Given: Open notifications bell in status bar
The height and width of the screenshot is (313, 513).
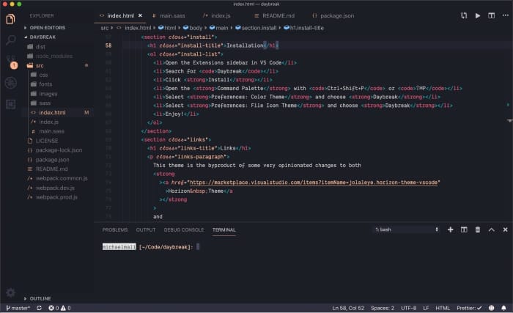Looking at the screenshot, I should pos(503,308).
